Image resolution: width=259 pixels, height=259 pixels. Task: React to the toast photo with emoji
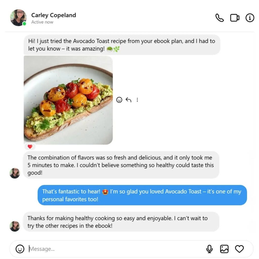coord(119,100)
